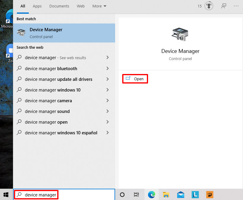Click Open to launch Device Manager
This screenshot has width=243, height=200.
point(135,79)
